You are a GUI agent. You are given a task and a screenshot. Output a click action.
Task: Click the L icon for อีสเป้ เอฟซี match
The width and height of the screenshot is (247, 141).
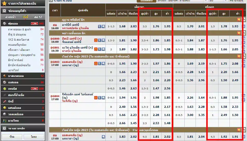pyautogui.click(x=100, y=40)
